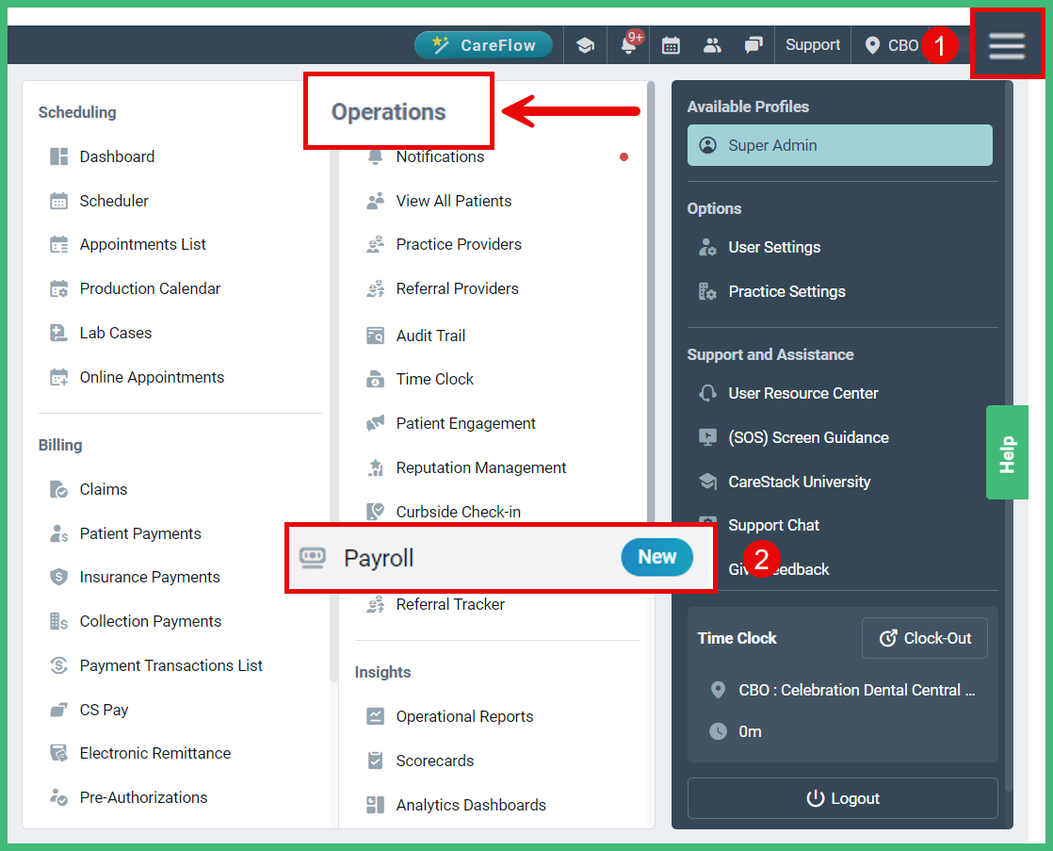Open the chat messages icon in the top bar

[753, 44]
